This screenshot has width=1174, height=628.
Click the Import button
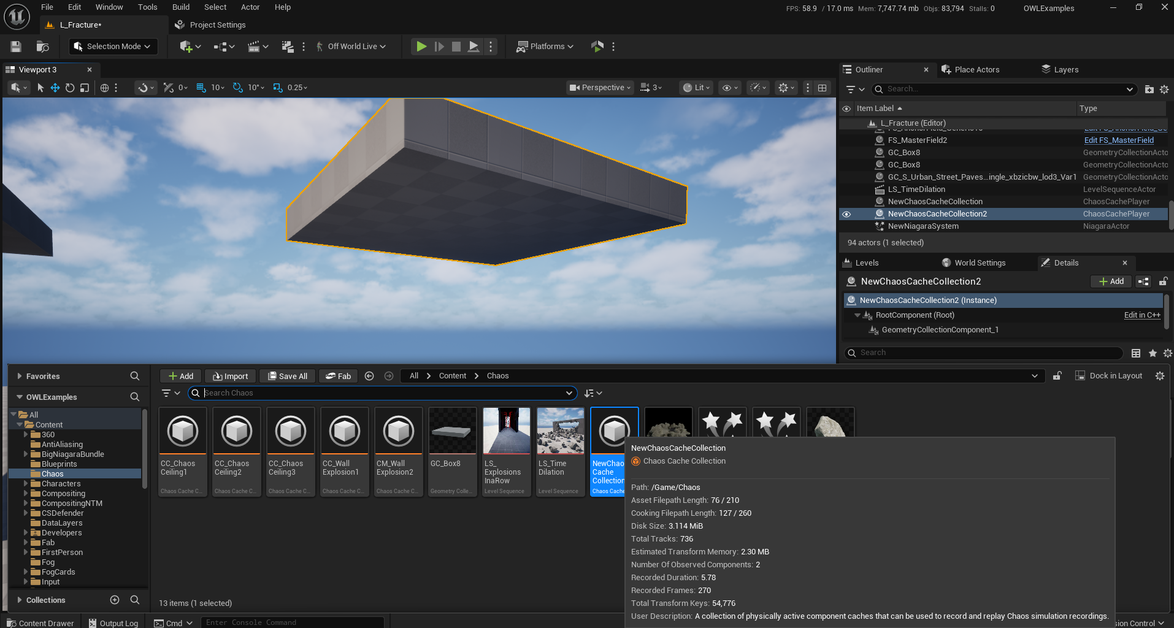point(230,376)
